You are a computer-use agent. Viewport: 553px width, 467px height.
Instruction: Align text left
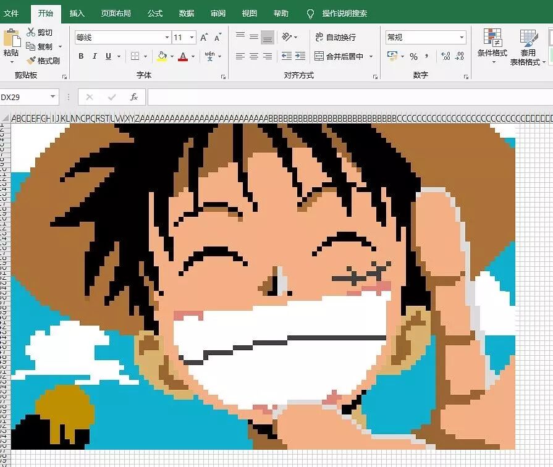tap(240, 56)
